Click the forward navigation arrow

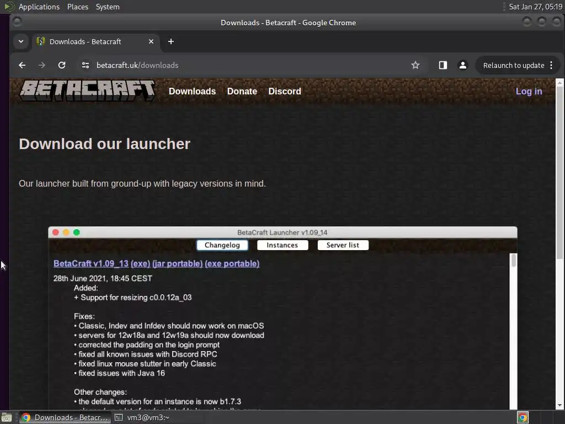click(42, 65)
